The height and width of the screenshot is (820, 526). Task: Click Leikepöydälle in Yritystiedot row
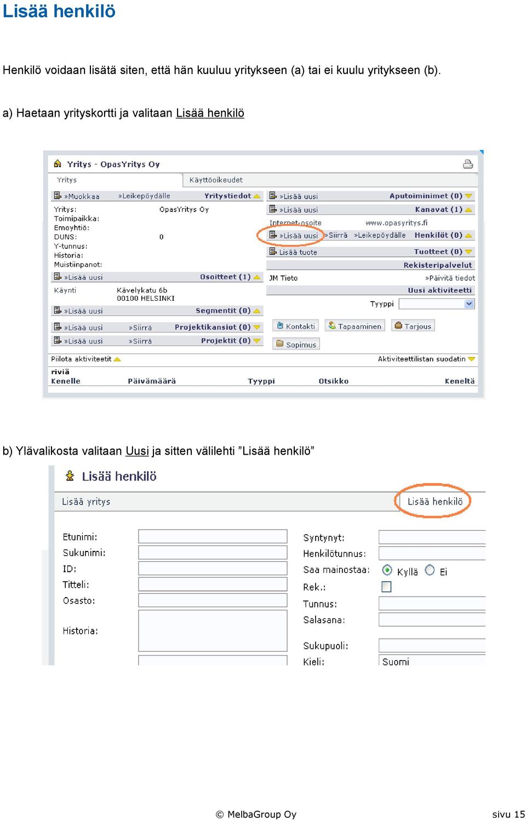click(x=144, y=196)
